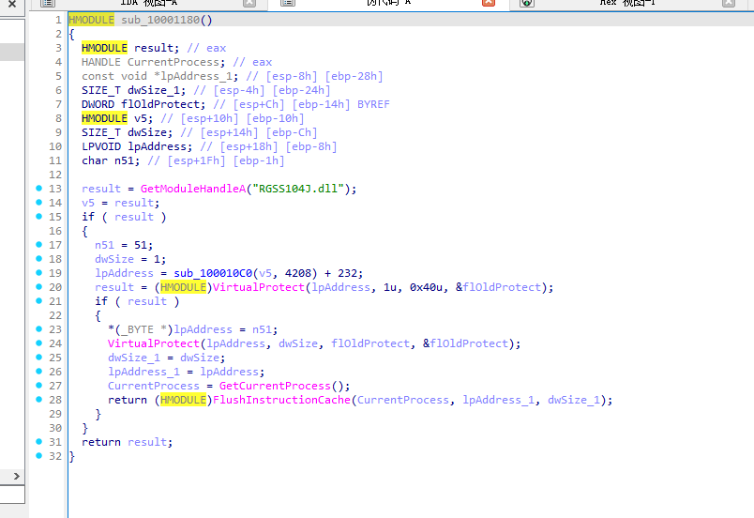The image size is (754, 518).
Task: Click the right scroll arrow in left panel
Action: point(15,478)
